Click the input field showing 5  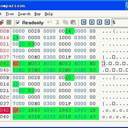pyautogui.click(x=120, y=22)
